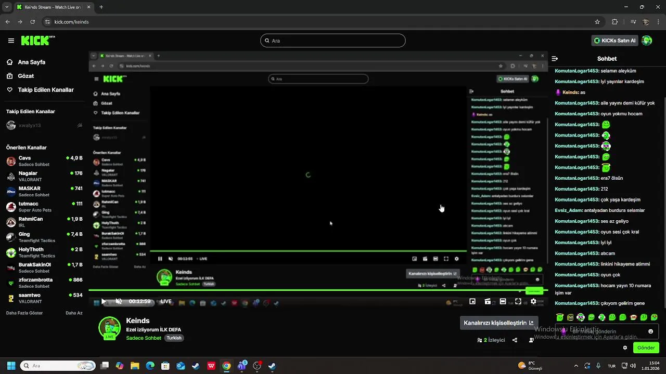Expand list with Daha Fazla Göster

(24, 313)
